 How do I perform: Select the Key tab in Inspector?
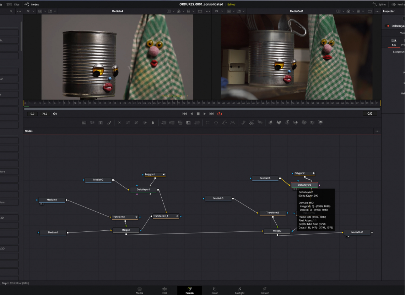pos(394,42)
